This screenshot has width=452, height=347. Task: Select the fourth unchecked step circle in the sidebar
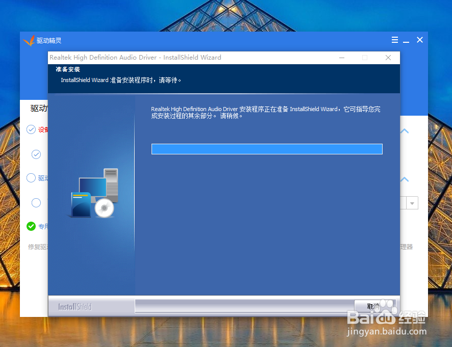(36, 203)
